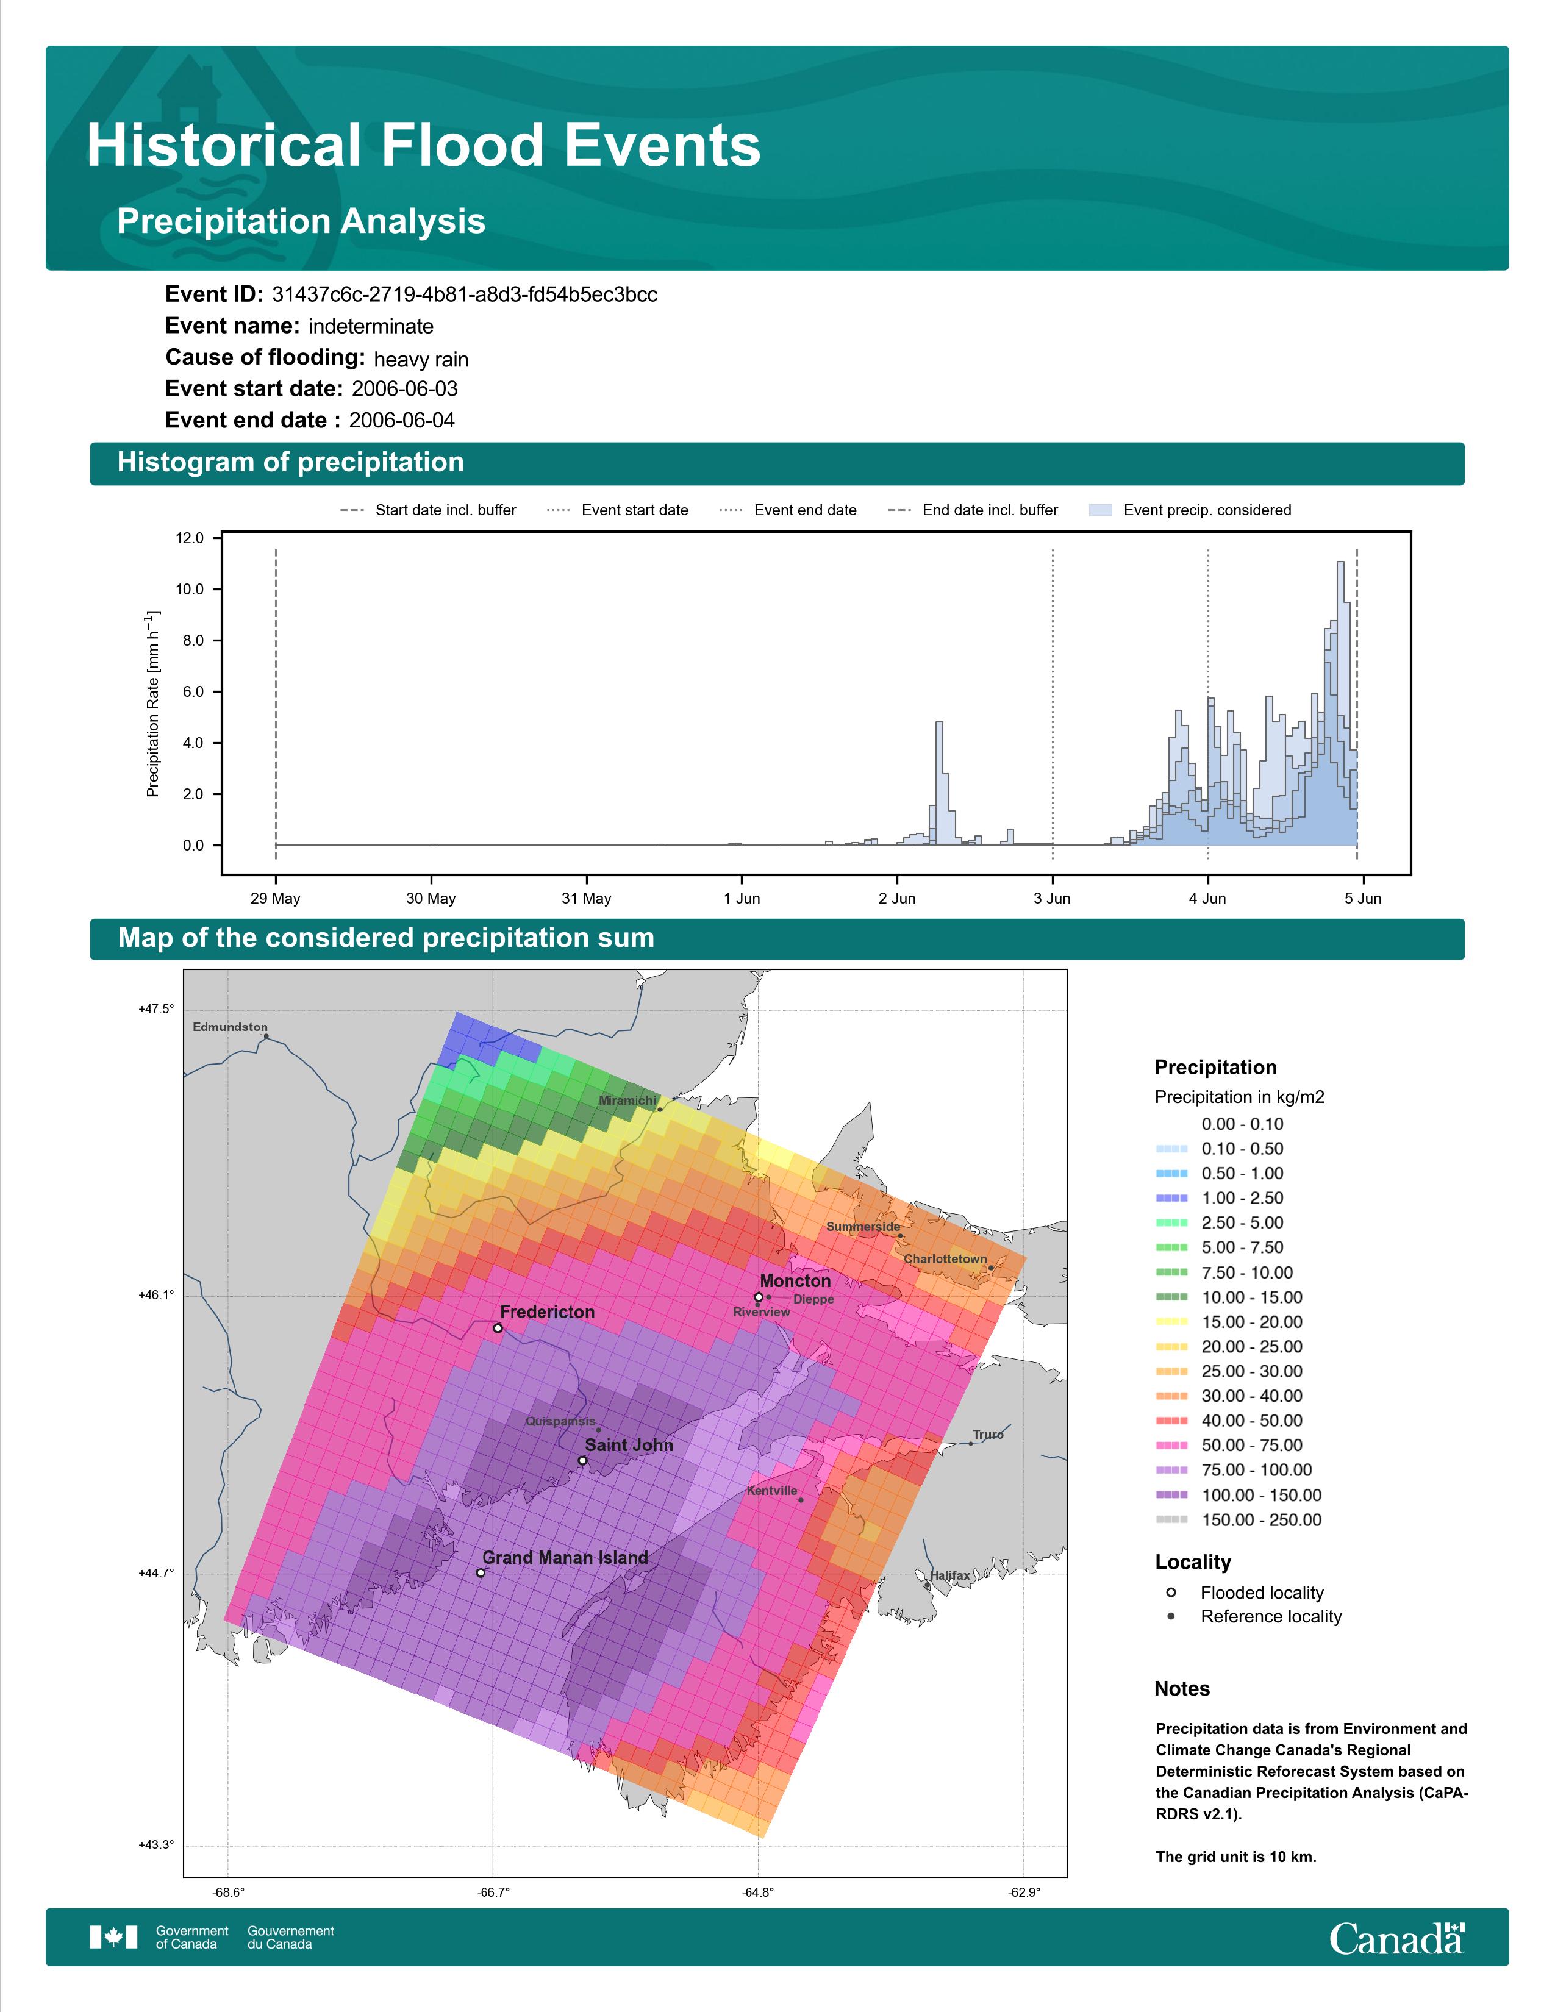Click the Precipitation Rate y-axis label
This screenshot has height=2012, width=1555.
point(153,703)
